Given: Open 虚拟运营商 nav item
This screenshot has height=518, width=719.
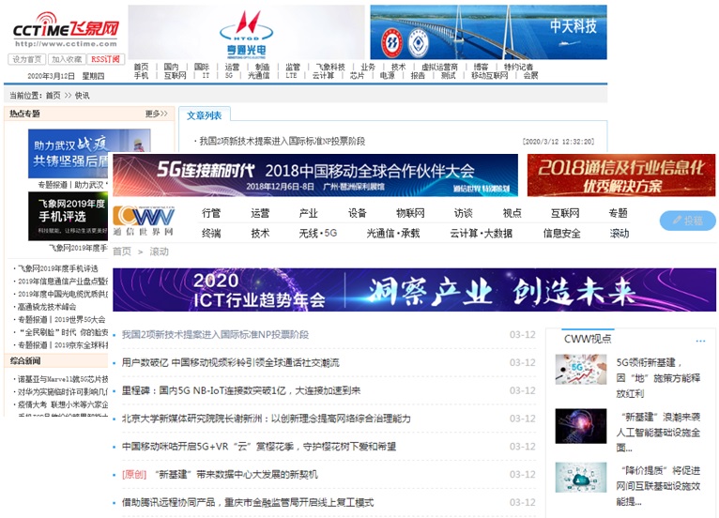Looking at the screenshot, I should (439, 67).
